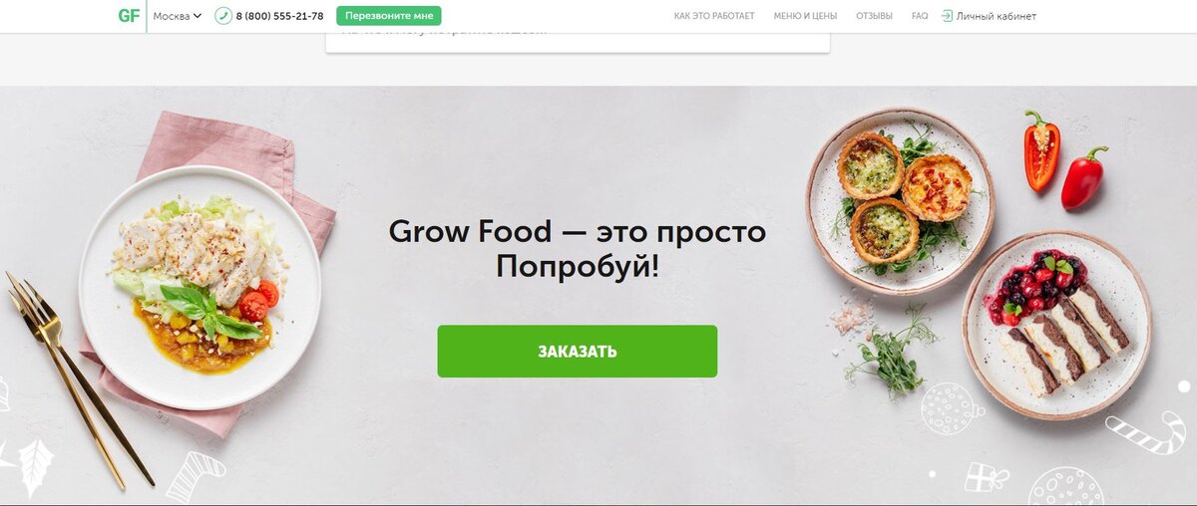Click the chevron arrow next to Москва
The width and height of the screenshot is (1197, 506).
(x=197, y=16)
